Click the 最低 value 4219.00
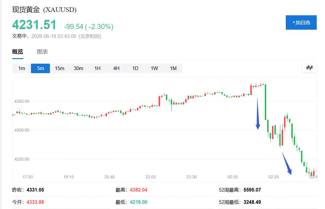325x209 pixels. 139,202
